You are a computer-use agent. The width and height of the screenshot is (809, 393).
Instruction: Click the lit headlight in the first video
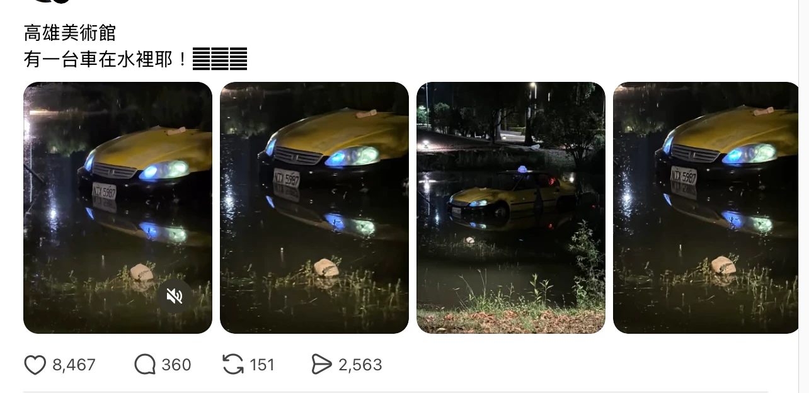click(x=166, y=170)
